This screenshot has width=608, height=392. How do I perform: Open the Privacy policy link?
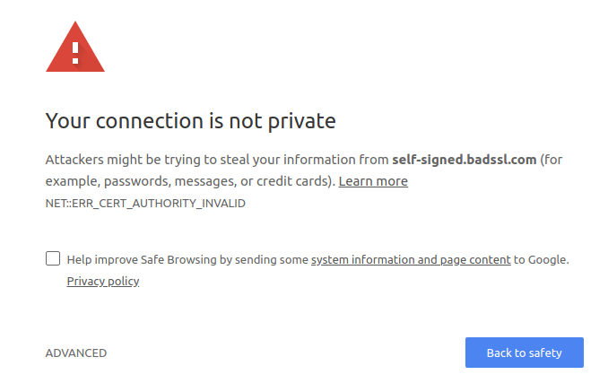(x=103, y=282)
